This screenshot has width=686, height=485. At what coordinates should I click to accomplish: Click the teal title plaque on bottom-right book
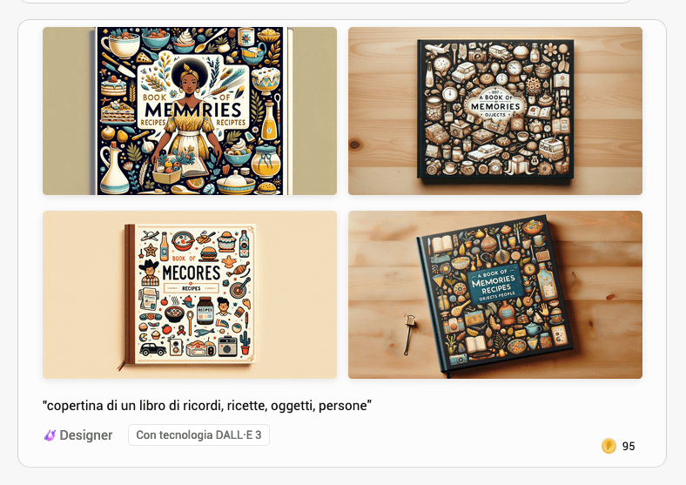(494, 285)
